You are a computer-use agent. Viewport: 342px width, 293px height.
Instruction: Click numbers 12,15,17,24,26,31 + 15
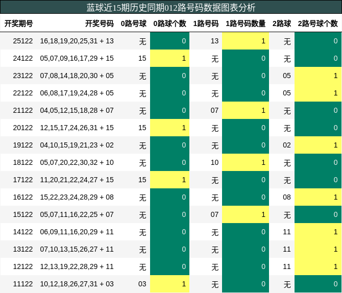pyautogui.click(x=77, y=128)
